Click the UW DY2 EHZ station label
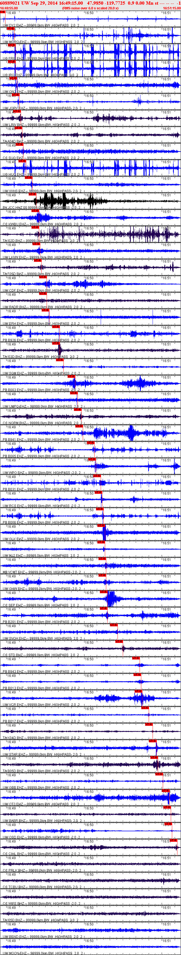This screenshot has width=181, height=955. [x=41, y=26]
